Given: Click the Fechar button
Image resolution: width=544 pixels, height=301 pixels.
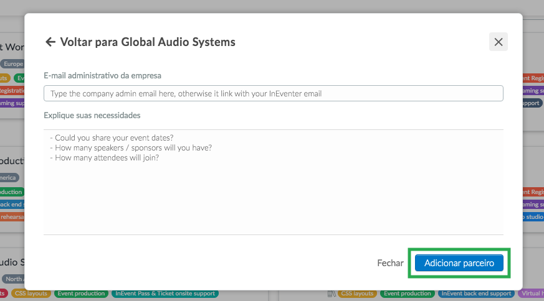Looking at the screenshot, I should tap(390, 263).
